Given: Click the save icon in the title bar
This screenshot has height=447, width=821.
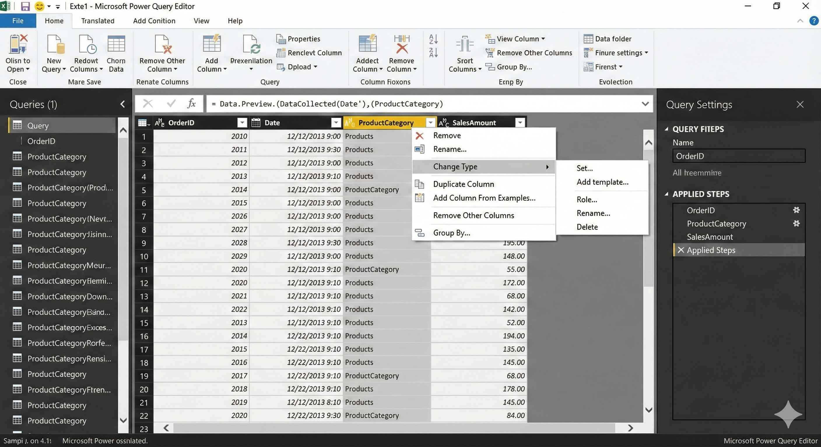Looking at the screenshot, I should point(25,6).
